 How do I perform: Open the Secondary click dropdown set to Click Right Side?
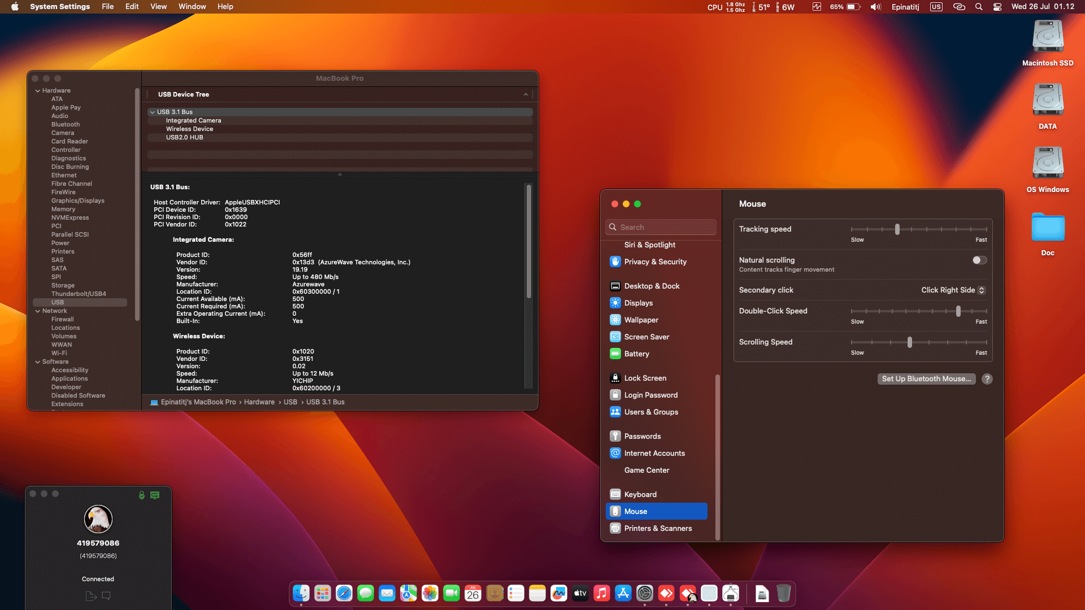pyautogui.click(x=953, y=290)
